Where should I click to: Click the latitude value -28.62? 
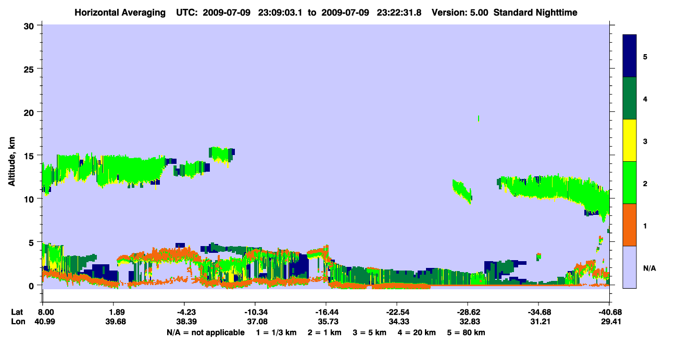click(x=468, y=312)
